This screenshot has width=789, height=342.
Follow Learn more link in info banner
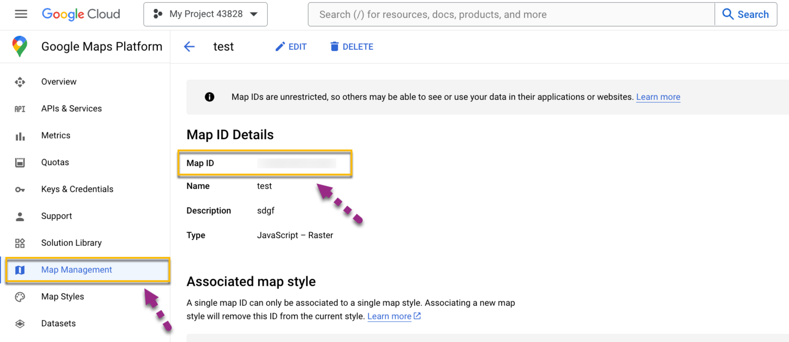tap(658, 97)
